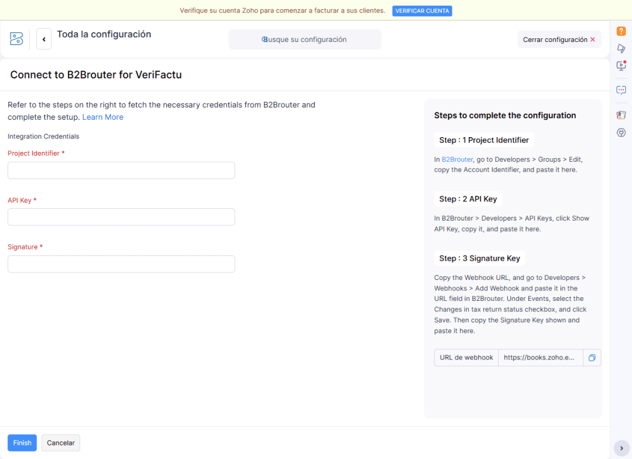
Task: Open the video tutorials monitor icon
Action: [x=621, y=65]
